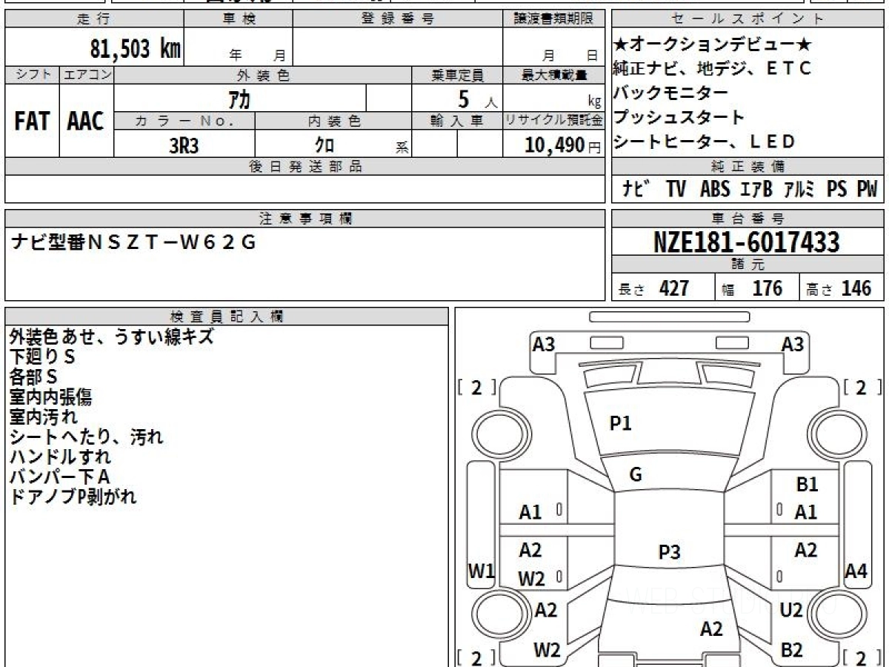Click the 検査員記入欄 header

point(227,316)
